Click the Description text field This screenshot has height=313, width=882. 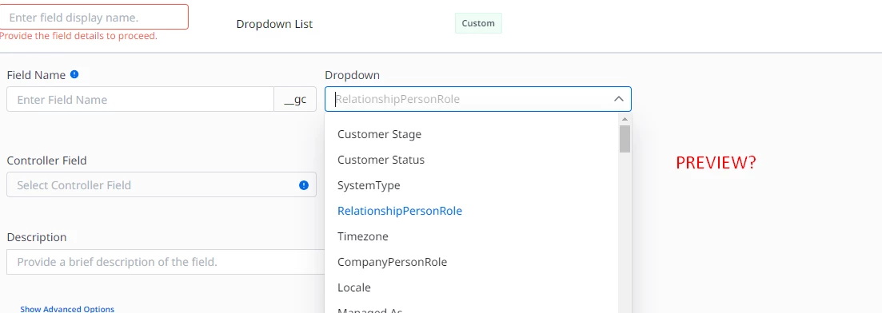pos(166,262)
